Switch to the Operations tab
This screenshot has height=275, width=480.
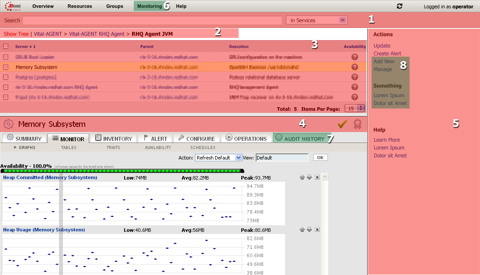247,138
